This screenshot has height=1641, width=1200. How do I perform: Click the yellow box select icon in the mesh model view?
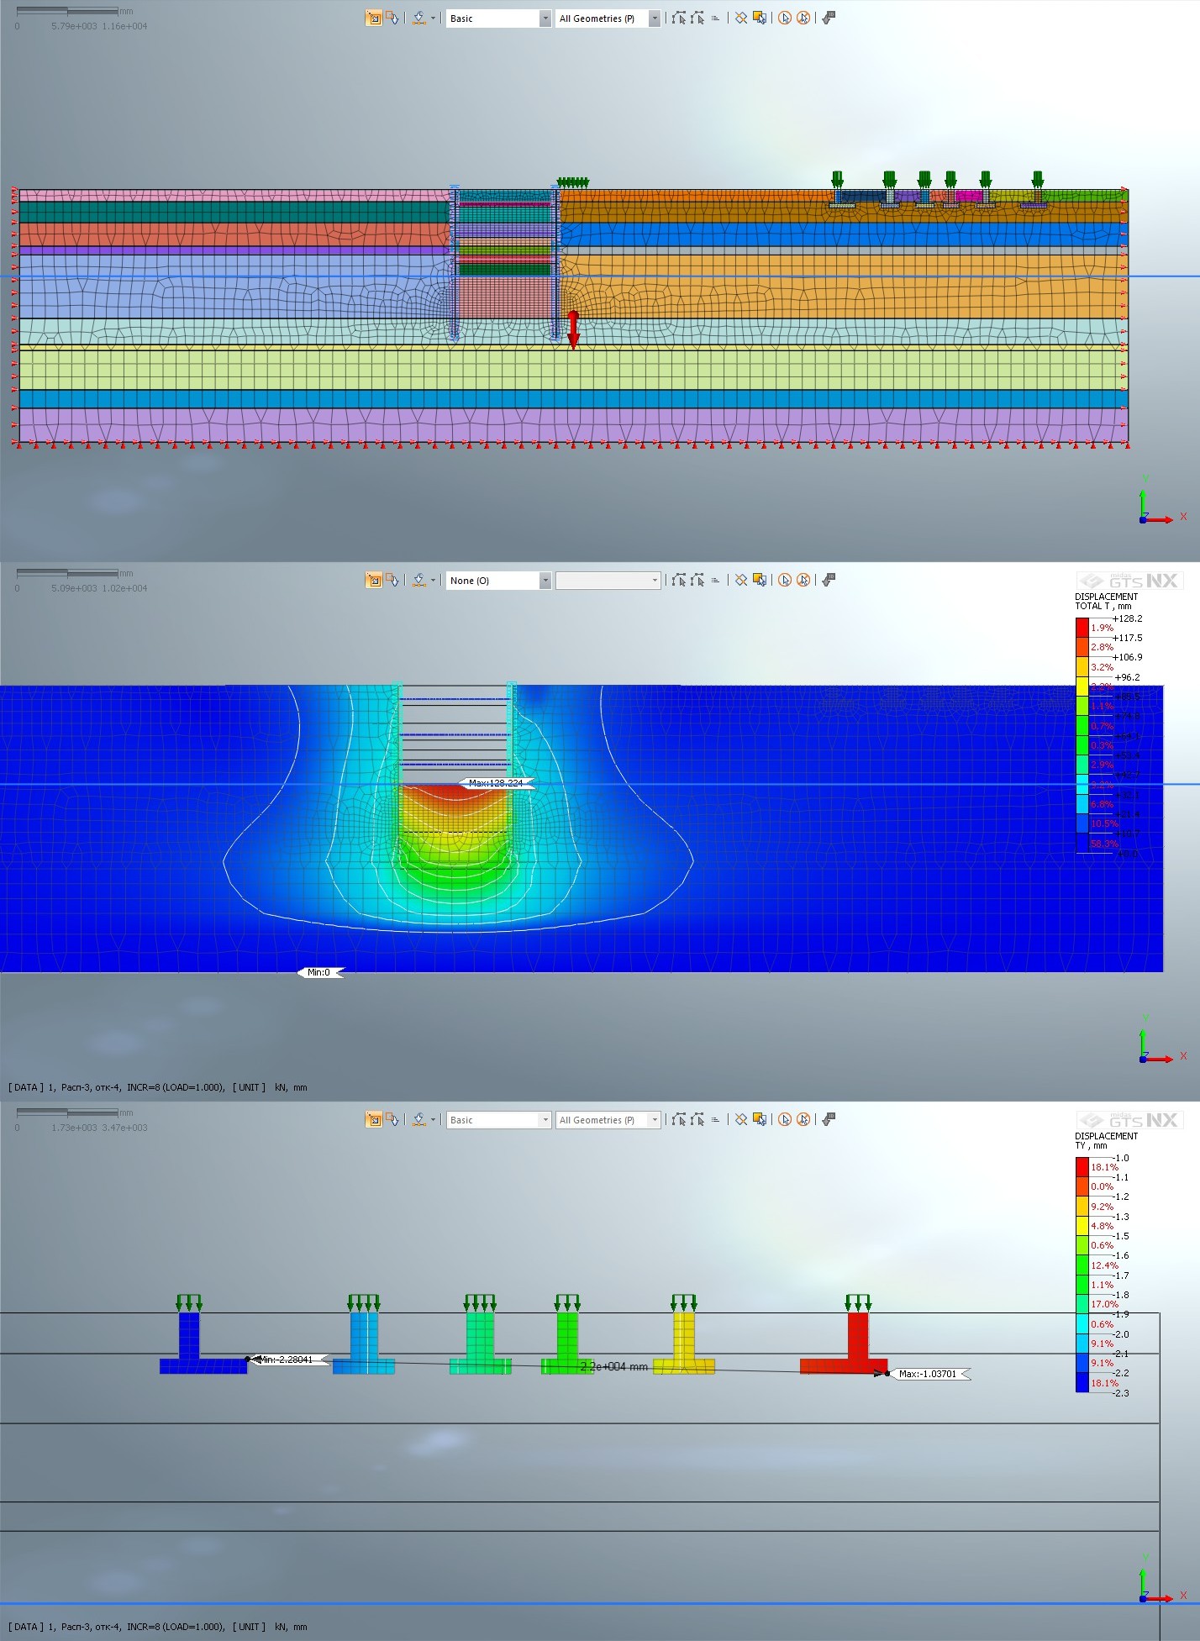[x=760, y=18]
